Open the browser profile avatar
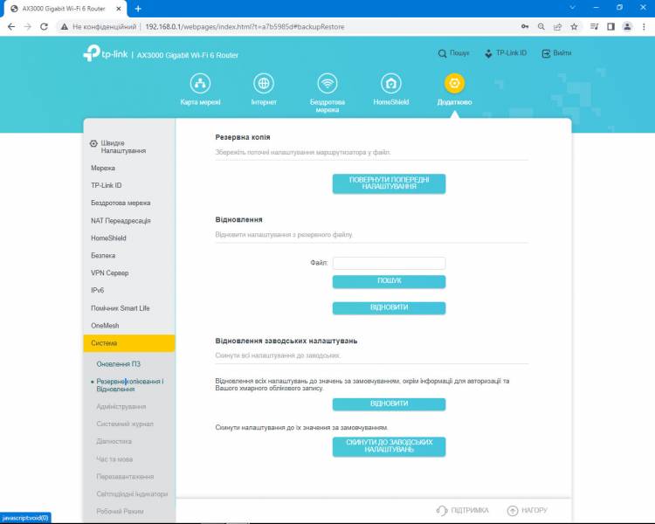655x524 pixels. [627, 27]
